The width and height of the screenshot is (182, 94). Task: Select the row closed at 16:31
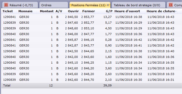point(89,80)
